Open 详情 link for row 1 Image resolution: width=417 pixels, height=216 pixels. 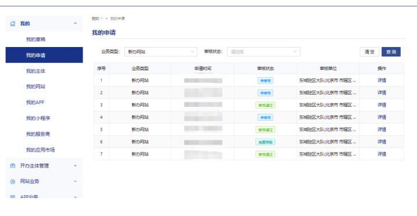382,80
